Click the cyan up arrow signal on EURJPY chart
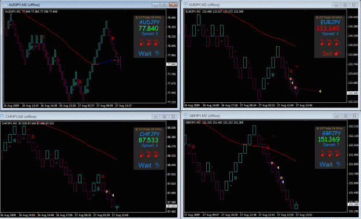 [273, 75]
